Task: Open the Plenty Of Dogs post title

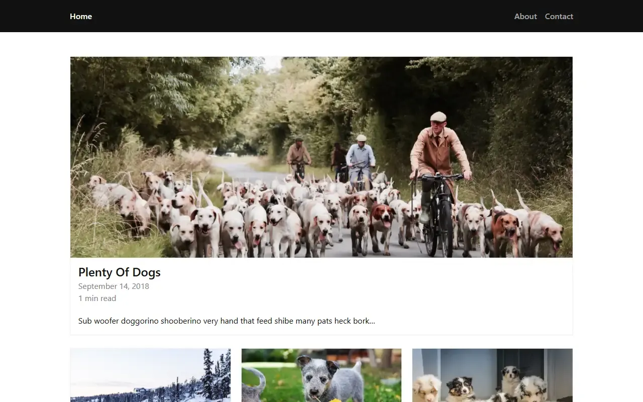Action: tap(120, 272)
